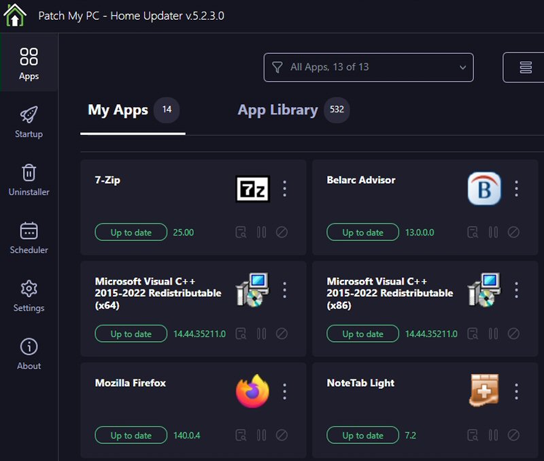
Task: Open three-dot menu for 7-Zip
Action: (284, 189)
